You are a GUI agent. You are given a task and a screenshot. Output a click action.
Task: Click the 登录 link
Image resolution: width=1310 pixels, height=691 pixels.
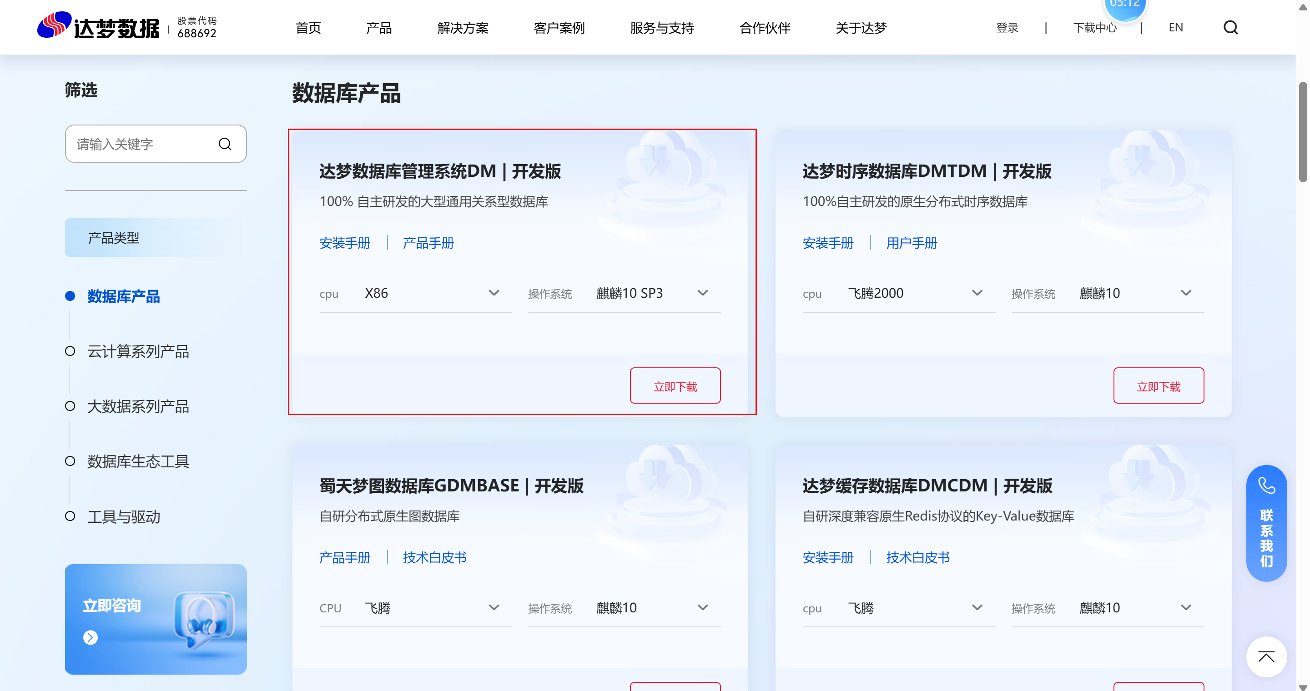[1007, 28]
